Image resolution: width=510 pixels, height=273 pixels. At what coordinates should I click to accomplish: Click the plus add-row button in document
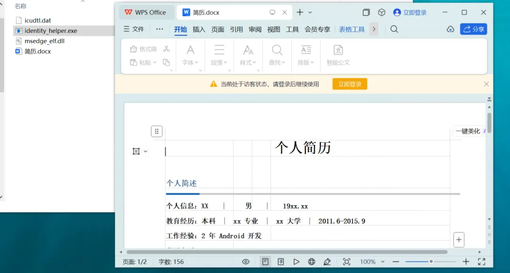pyautogui.click(x=459, y=240)
